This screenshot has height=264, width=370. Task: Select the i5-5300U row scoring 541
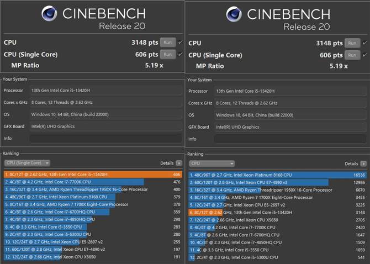tap(277, 257)
